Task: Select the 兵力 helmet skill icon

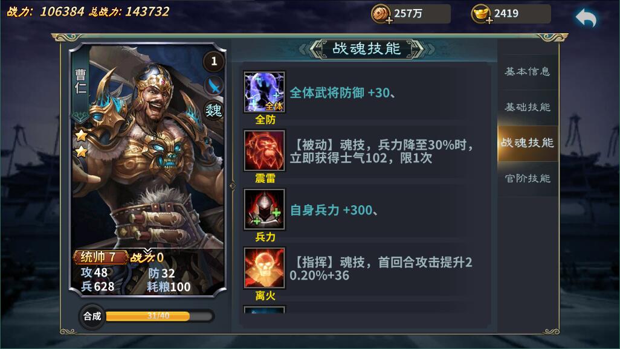Action: (264, 209)
